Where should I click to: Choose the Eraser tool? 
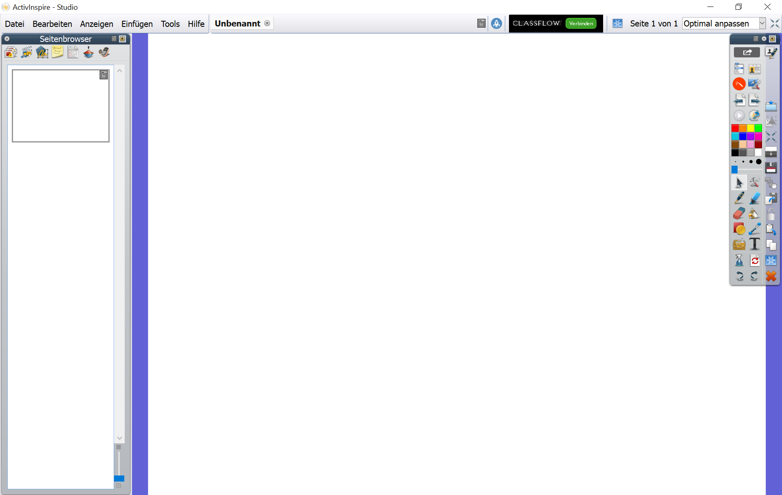(739, 213)
